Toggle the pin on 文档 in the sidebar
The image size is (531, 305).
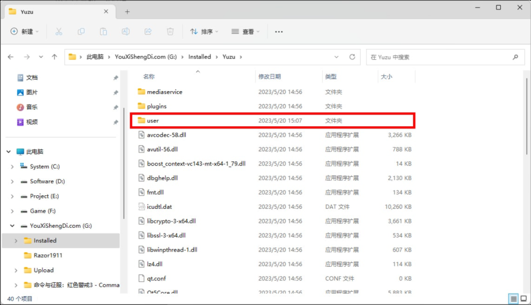117,77
